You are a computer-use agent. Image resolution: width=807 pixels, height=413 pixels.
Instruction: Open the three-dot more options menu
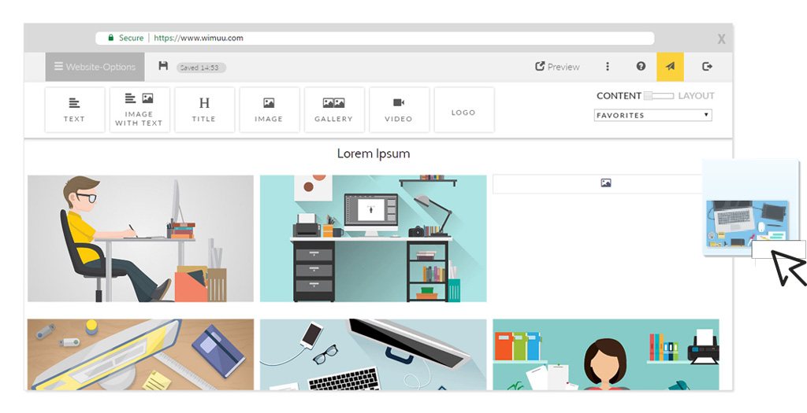(x=608, y=66)
